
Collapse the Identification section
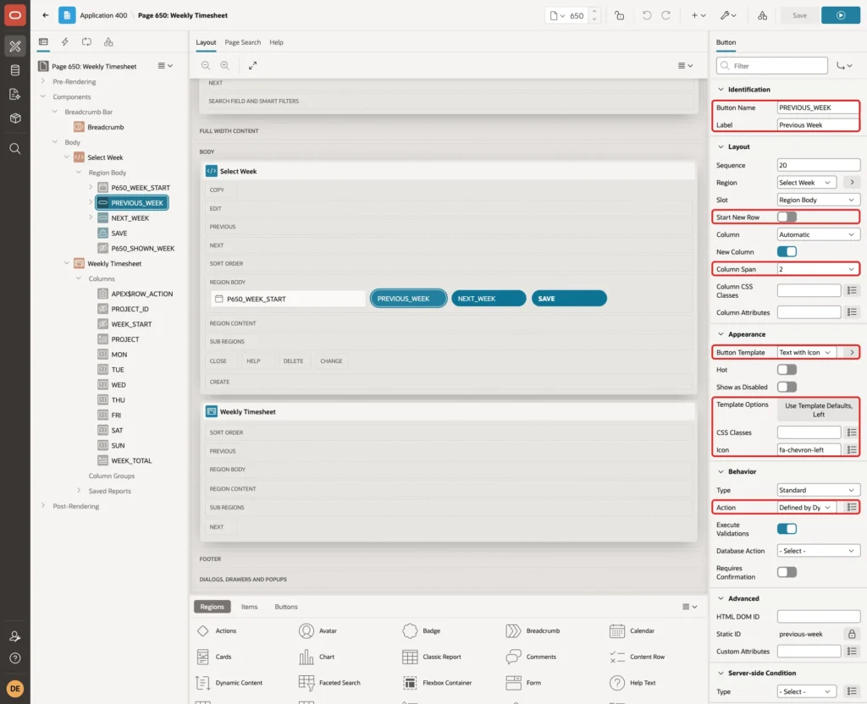pyautogui.click(x=721, y=89)
